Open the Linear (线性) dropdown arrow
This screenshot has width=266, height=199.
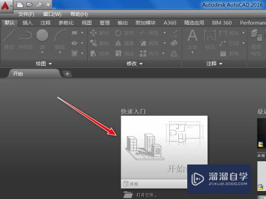pyautogui.click(x=244, y=33)
